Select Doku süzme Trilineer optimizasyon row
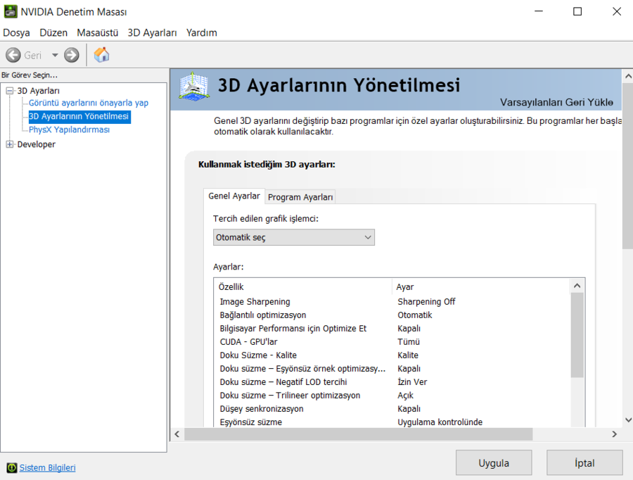 click(392, 395)
